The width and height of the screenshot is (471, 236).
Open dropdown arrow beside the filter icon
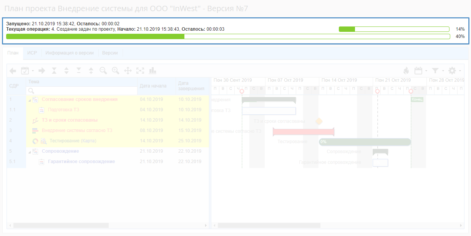(x=443, y=71)
